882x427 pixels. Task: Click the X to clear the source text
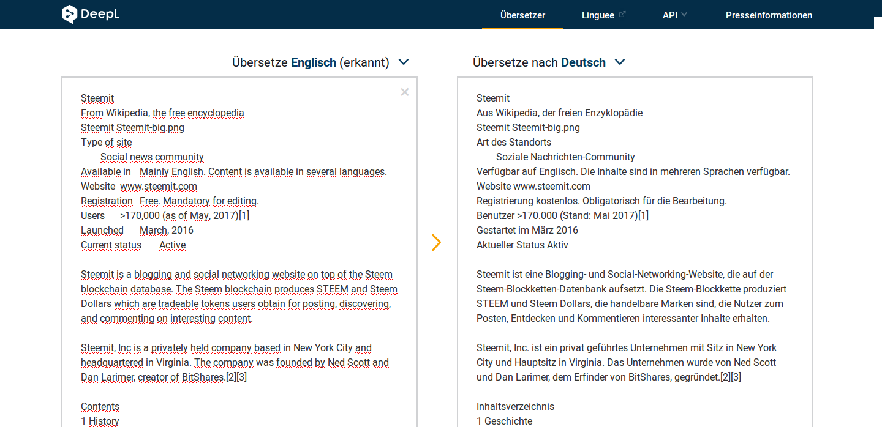pos(404,92)
